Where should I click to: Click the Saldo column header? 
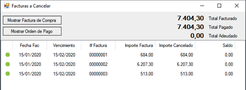[215, 45]
